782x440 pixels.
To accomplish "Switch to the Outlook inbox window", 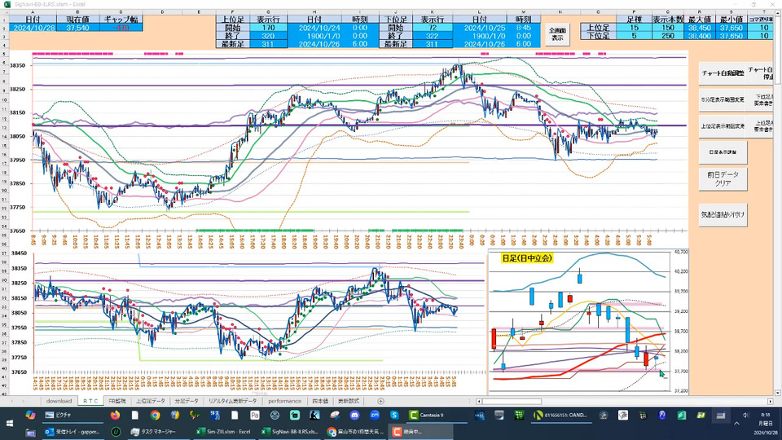I will 72,432.
